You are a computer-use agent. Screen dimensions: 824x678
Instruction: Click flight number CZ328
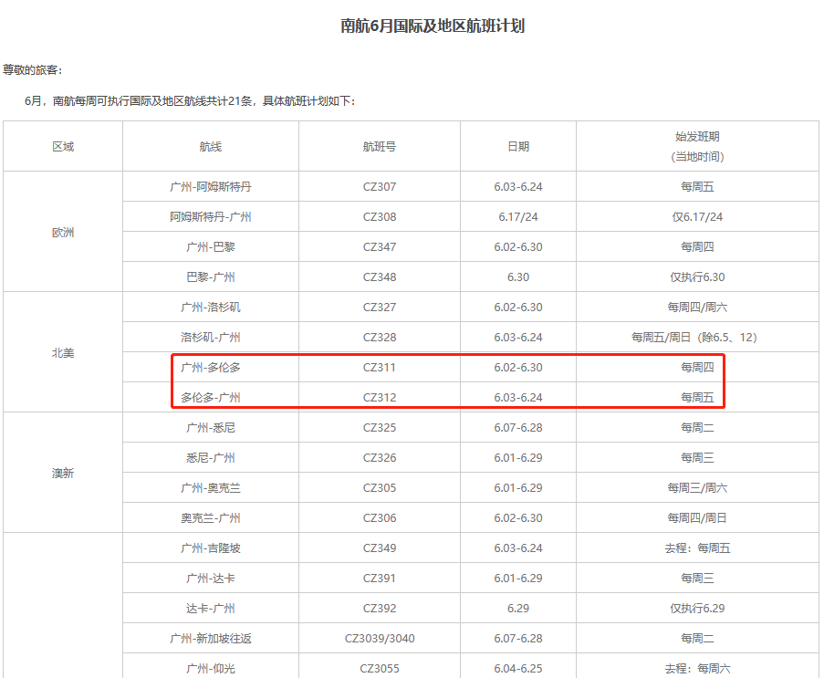pyautogui.click(x=380, y=337)
